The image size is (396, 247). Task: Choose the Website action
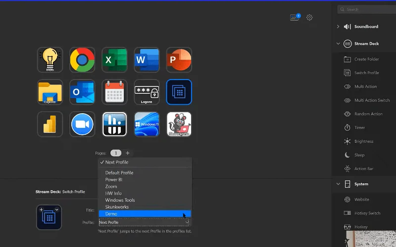pos(361,200)
